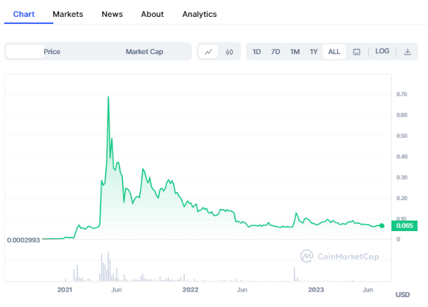Select the ALL time range
Viewport: 428px width, 307px height.
tap(334, 51)
